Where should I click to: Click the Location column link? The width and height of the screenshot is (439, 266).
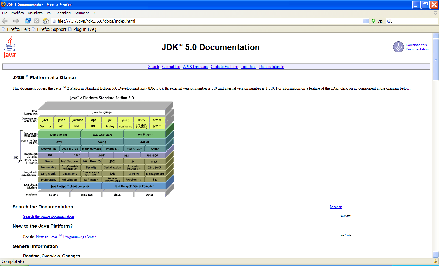coord(336,207)
